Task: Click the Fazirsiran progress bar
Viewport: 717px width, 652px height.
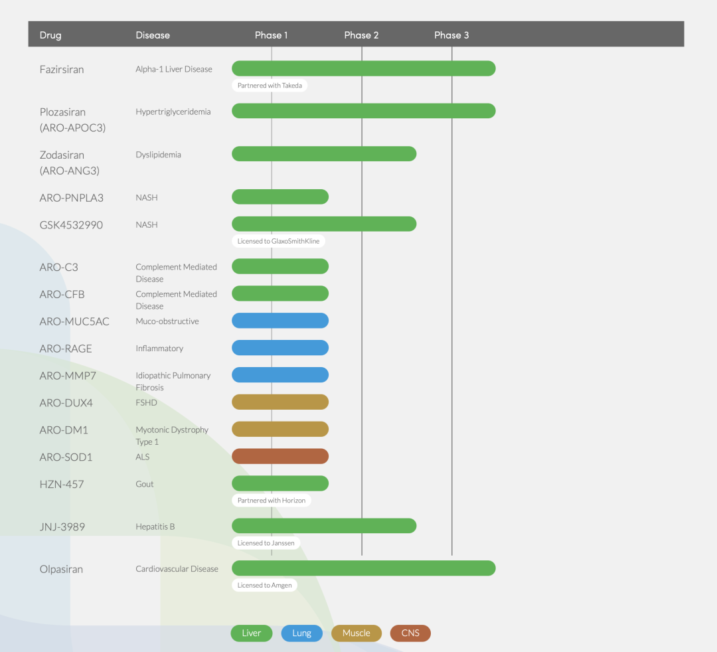Action: 363,68
